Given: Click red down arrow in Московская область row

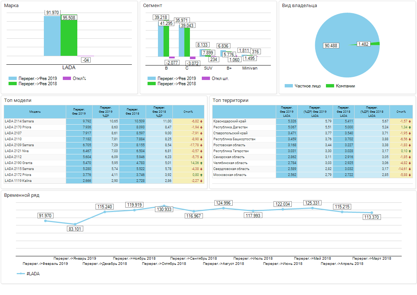Looking at the screenshot, I should click(x=410, y=175).
